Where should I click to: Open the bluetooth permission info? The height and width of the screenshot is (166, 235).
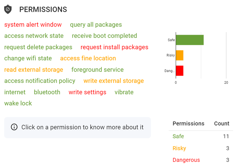tap(47, 92)
